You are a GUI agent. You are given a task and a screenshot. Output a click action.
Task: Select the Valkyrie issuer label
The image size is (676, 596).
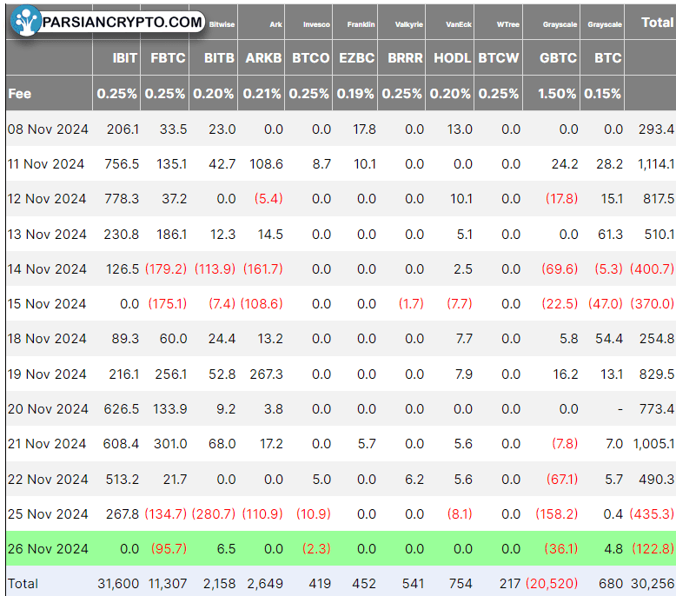(x=409, y=24)
